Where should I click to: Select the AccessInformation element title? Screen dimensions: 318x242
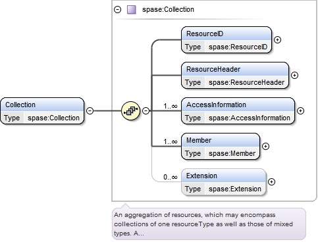point(216,105)
